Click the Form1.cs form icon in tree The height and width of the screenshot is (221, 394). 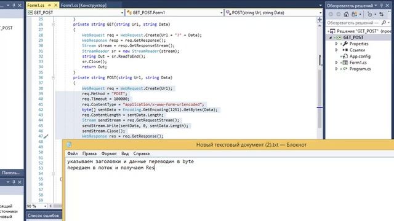(x=345, y=63)
